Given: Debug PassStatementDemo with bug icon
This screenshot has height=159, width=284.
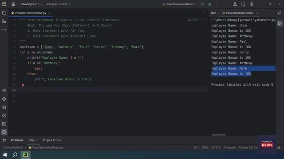Looking at the screenshot, I should 210,4.
